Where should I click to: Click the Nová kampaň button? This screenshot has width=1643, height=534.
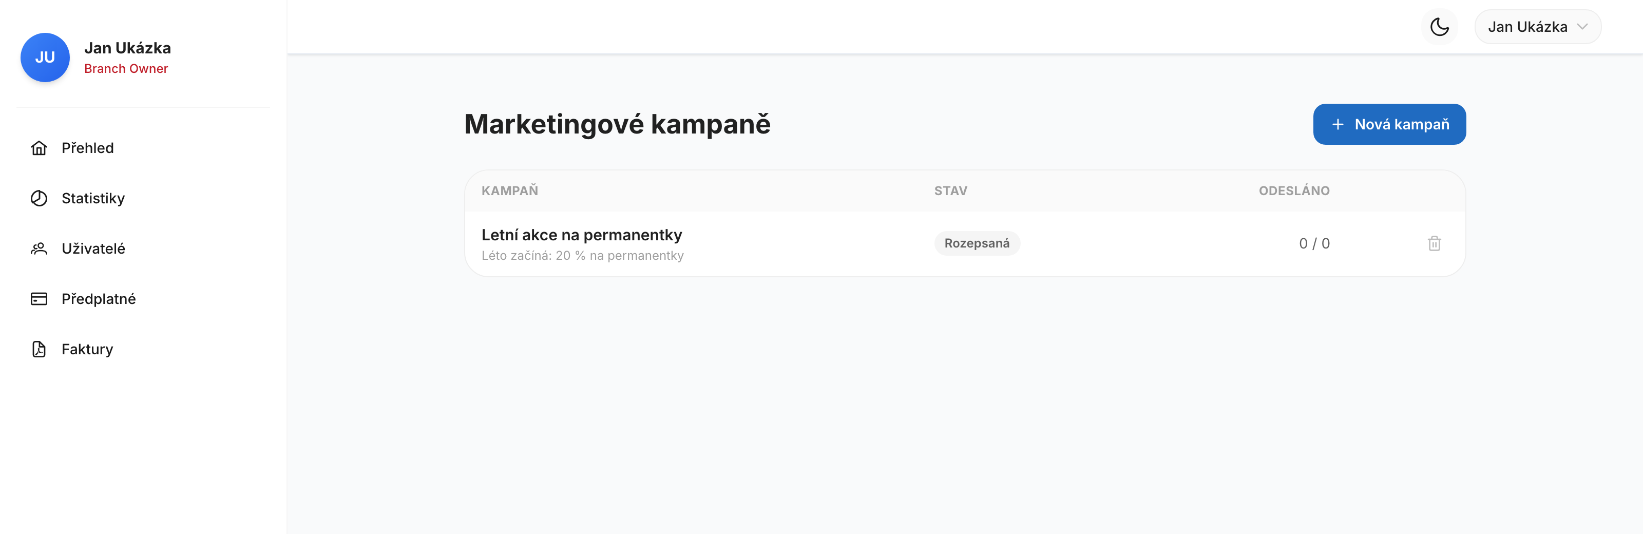[1389, 124]
